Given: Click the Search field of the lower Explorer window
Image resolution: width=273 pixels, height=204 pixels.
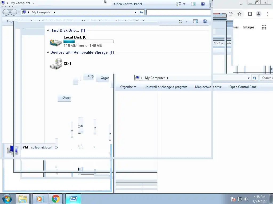Looking at the screenshot, I should point(266,78).
